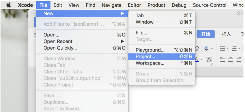
Task: Expand the Open Recent submenu
Action: (x=82, y=41)
